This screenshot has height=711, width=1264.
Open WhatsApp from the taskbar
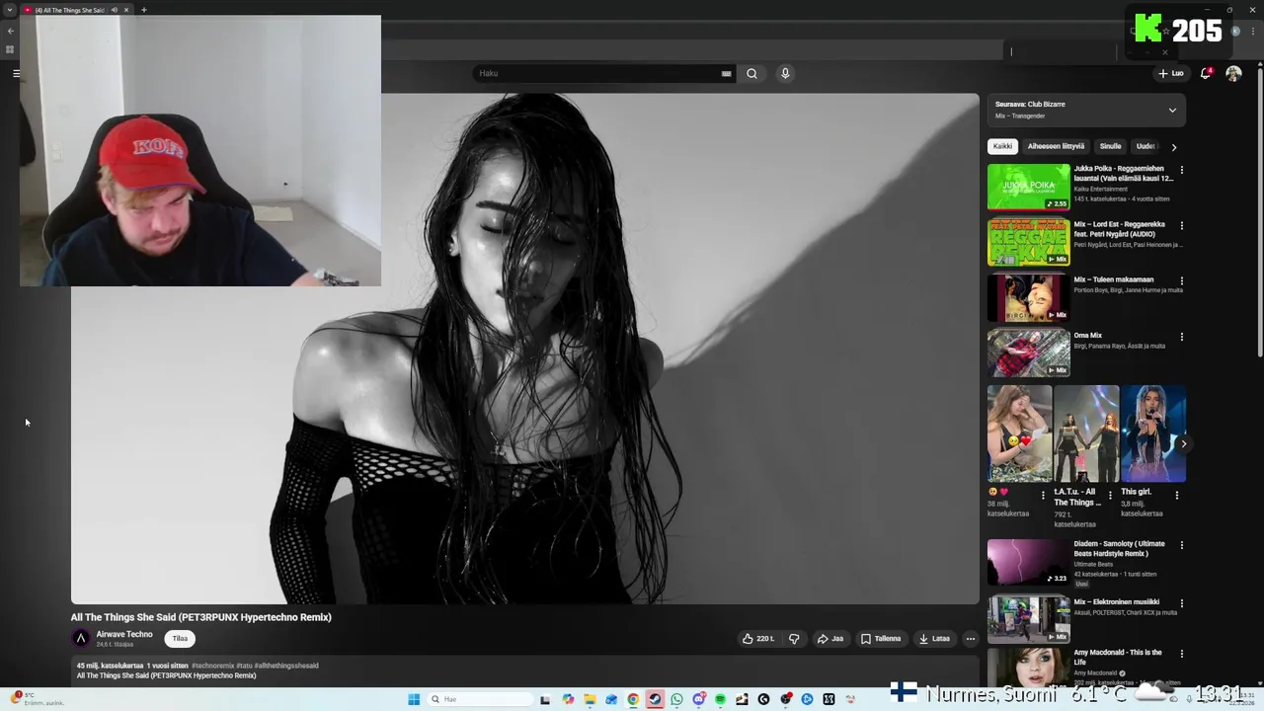tap(676, 699)
